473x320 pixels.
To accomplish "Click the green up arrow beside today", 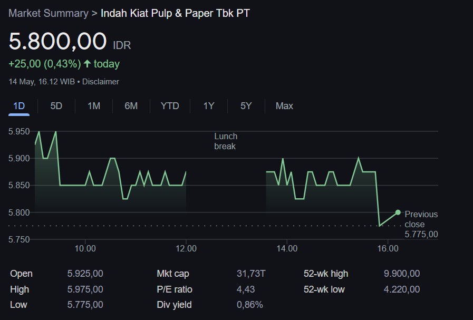I will [x=88, y=64].
